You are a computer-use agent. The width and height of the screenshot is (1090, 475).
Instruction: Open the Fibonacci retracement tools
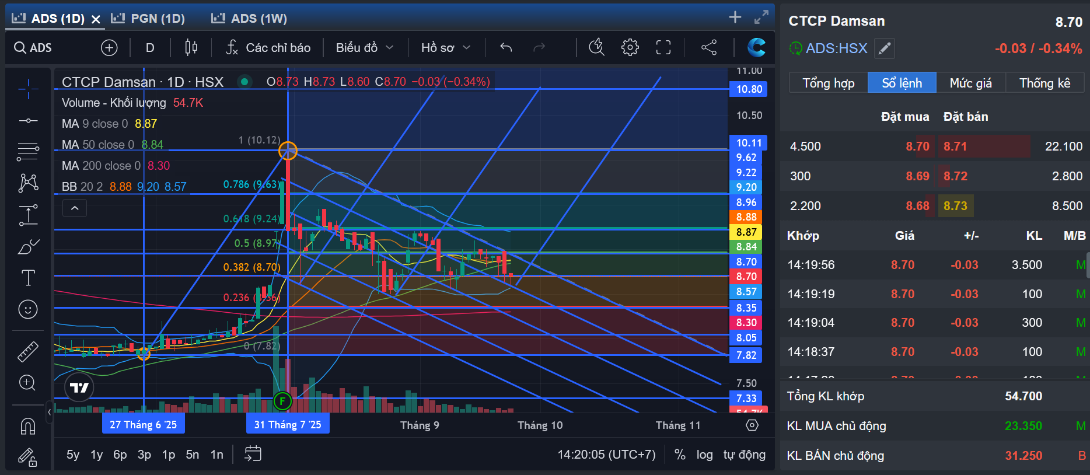pos(28,152)
